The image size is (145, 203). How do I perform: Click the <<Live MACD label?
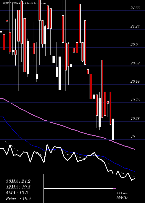122,195
